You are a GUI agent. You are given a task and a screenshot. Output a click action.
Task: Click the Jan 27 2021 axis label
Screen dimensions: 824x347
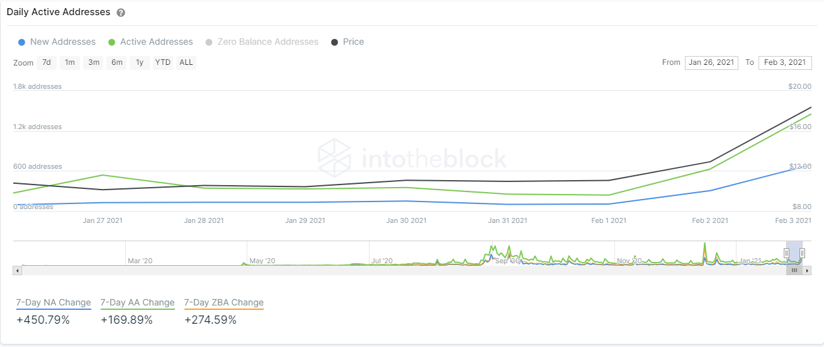pos(103,220)
